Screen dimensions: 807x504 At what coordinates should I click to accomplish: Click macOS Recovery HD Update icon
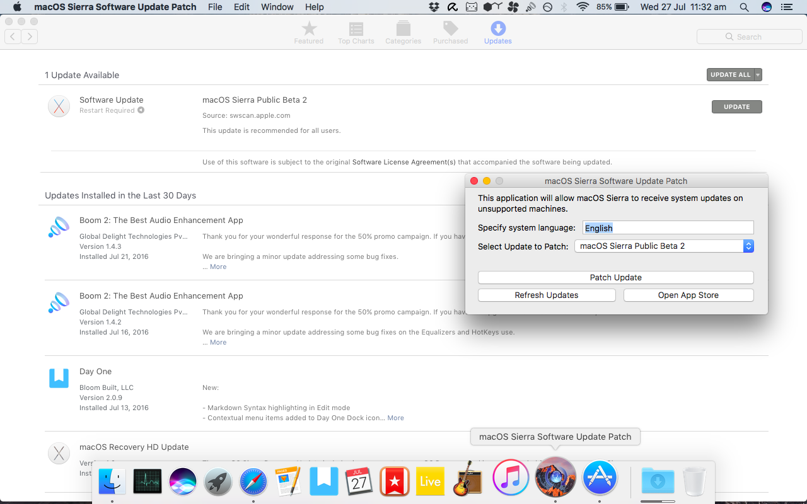pos(59,453)
